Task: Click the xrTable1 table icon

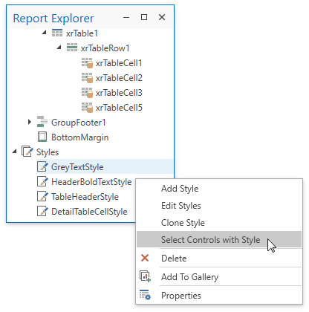Action: (57, 33)
